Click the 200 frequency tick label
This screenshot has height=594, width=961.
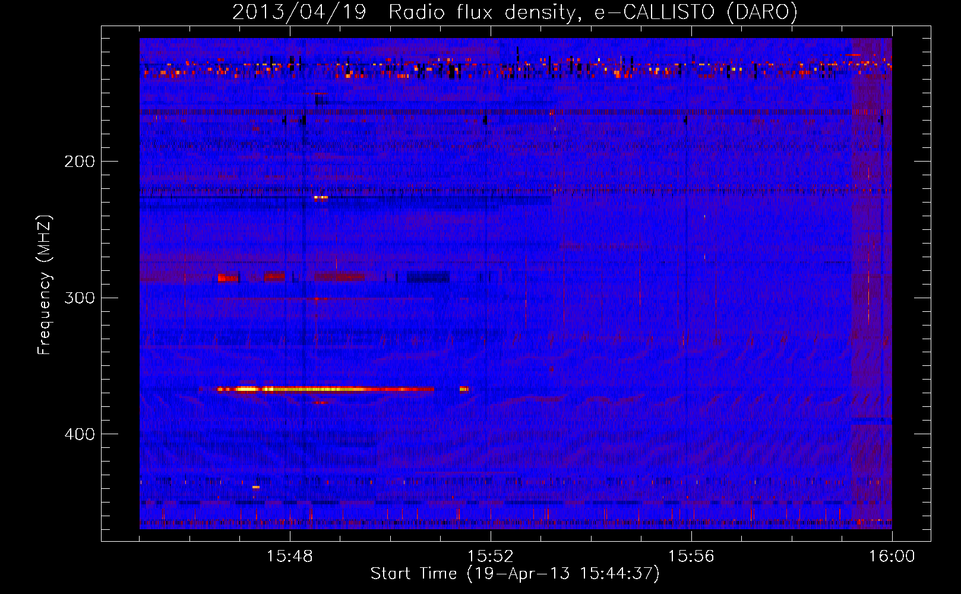coord(80,161)
